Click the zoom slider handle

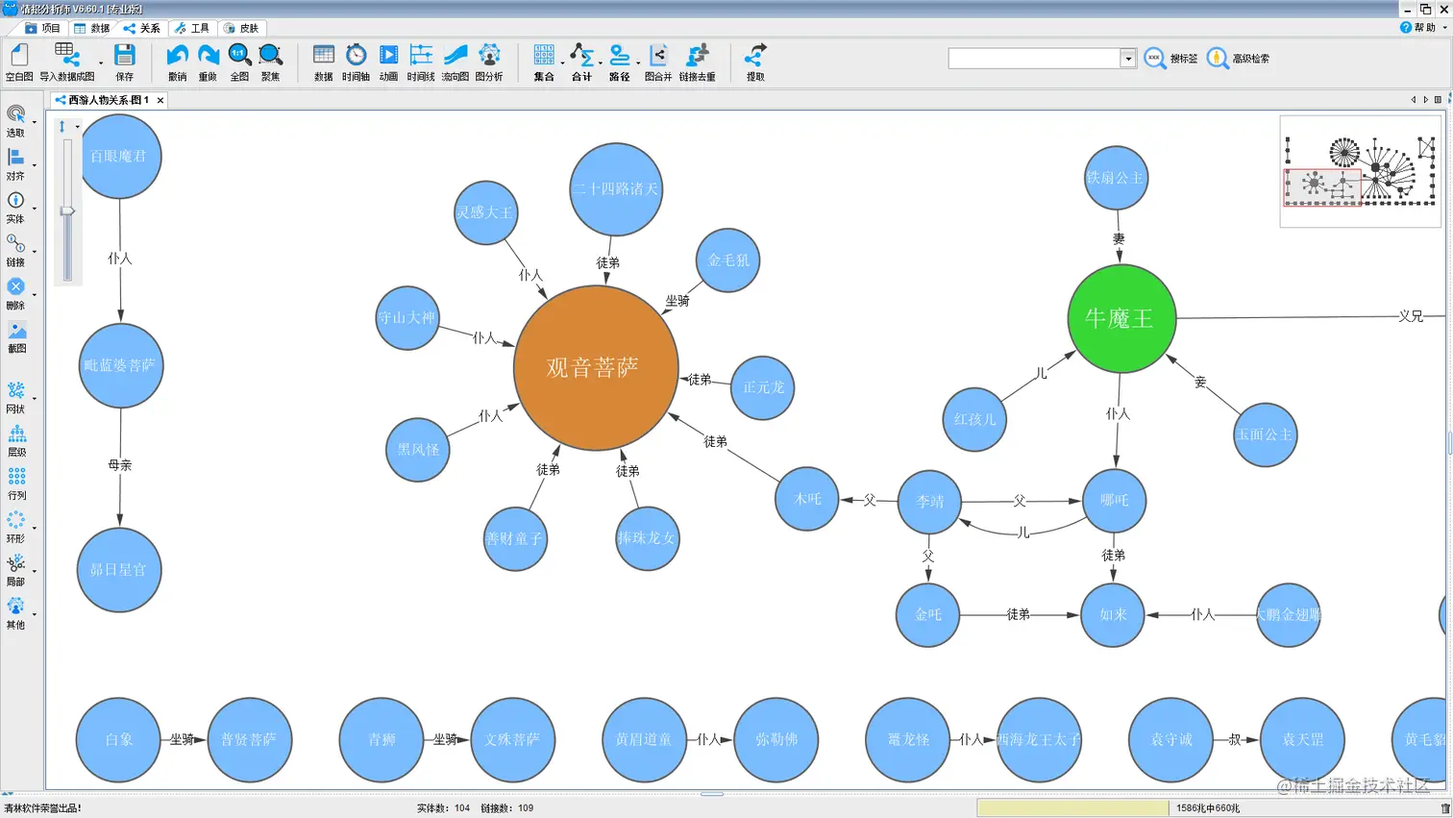point(67,211)
